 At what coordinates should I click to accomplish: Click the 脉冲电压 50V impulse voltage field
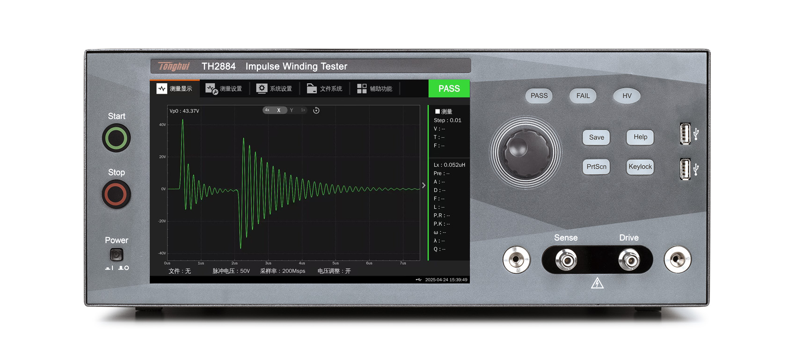[x=231, y=271]
